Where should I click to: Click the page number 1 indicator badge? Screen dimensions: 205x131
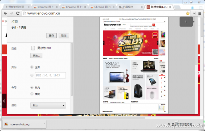coord(186,21)
